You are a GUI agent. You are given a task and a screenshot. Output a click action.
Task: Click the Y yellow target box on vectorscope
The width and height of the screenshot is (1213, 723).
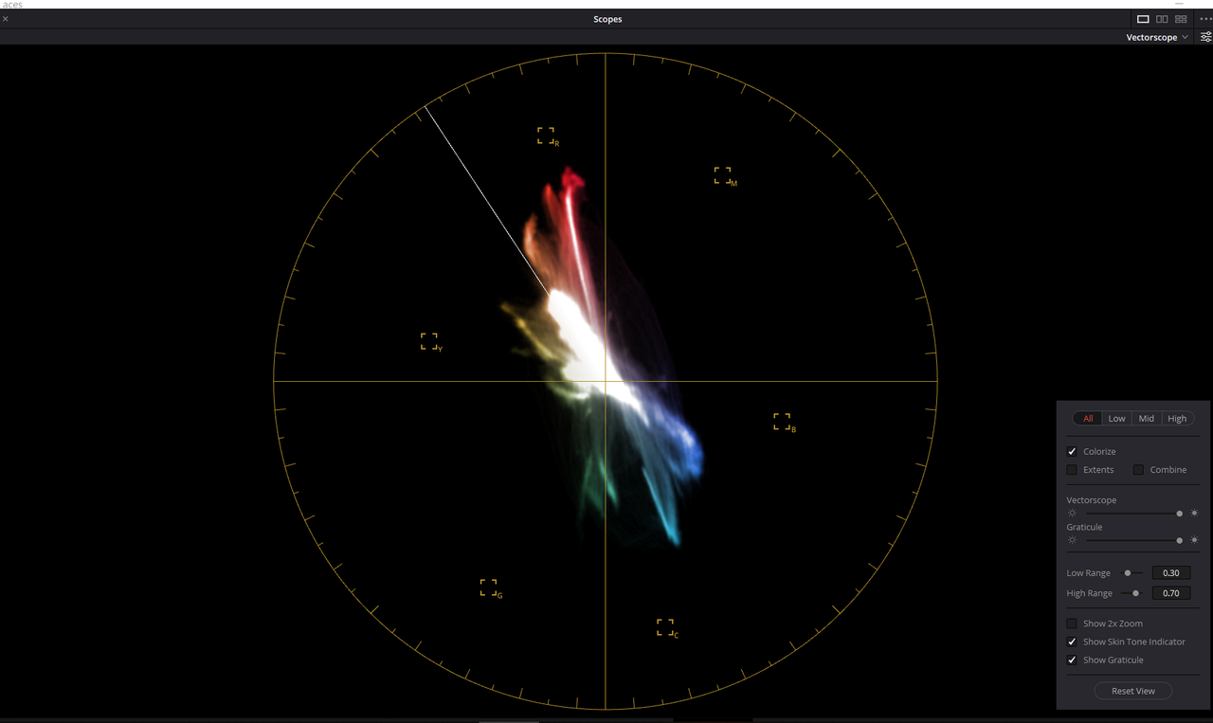coord(429,341)
